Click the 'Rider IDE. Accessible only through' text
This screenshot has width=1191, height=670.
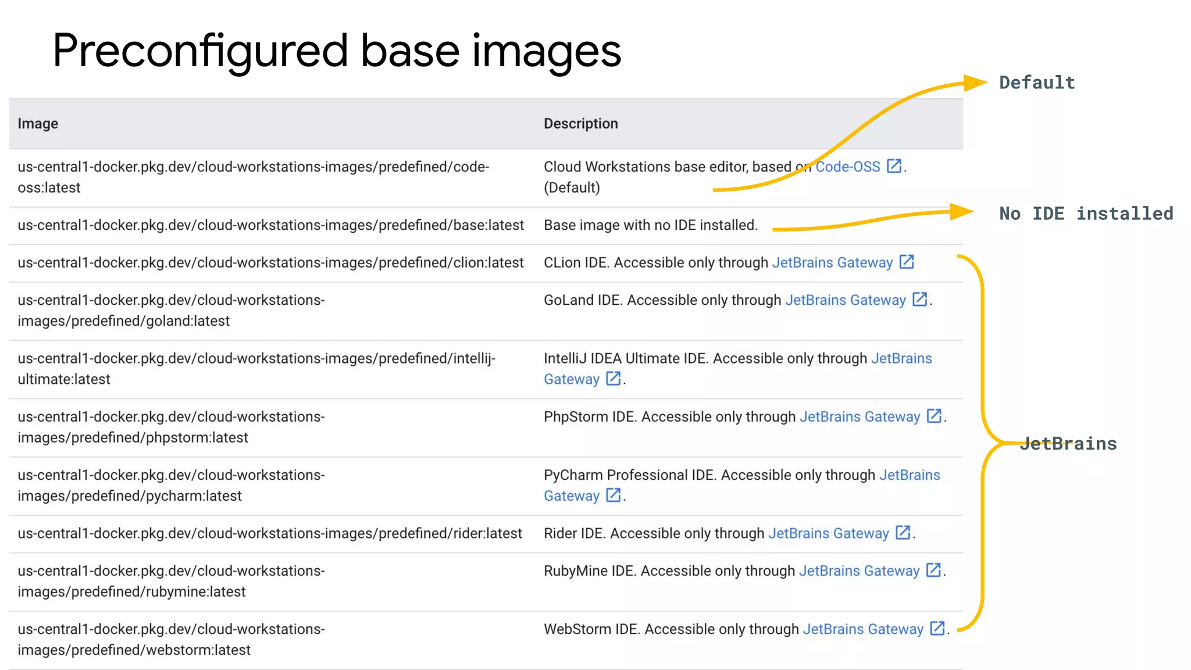pyautogui.click(x=654, y=534)
